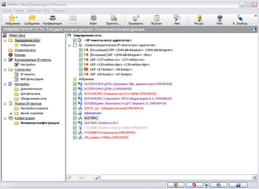Open the search field dropdown arrow
Viewport: 259px width, 189px height.
(255, 177)
